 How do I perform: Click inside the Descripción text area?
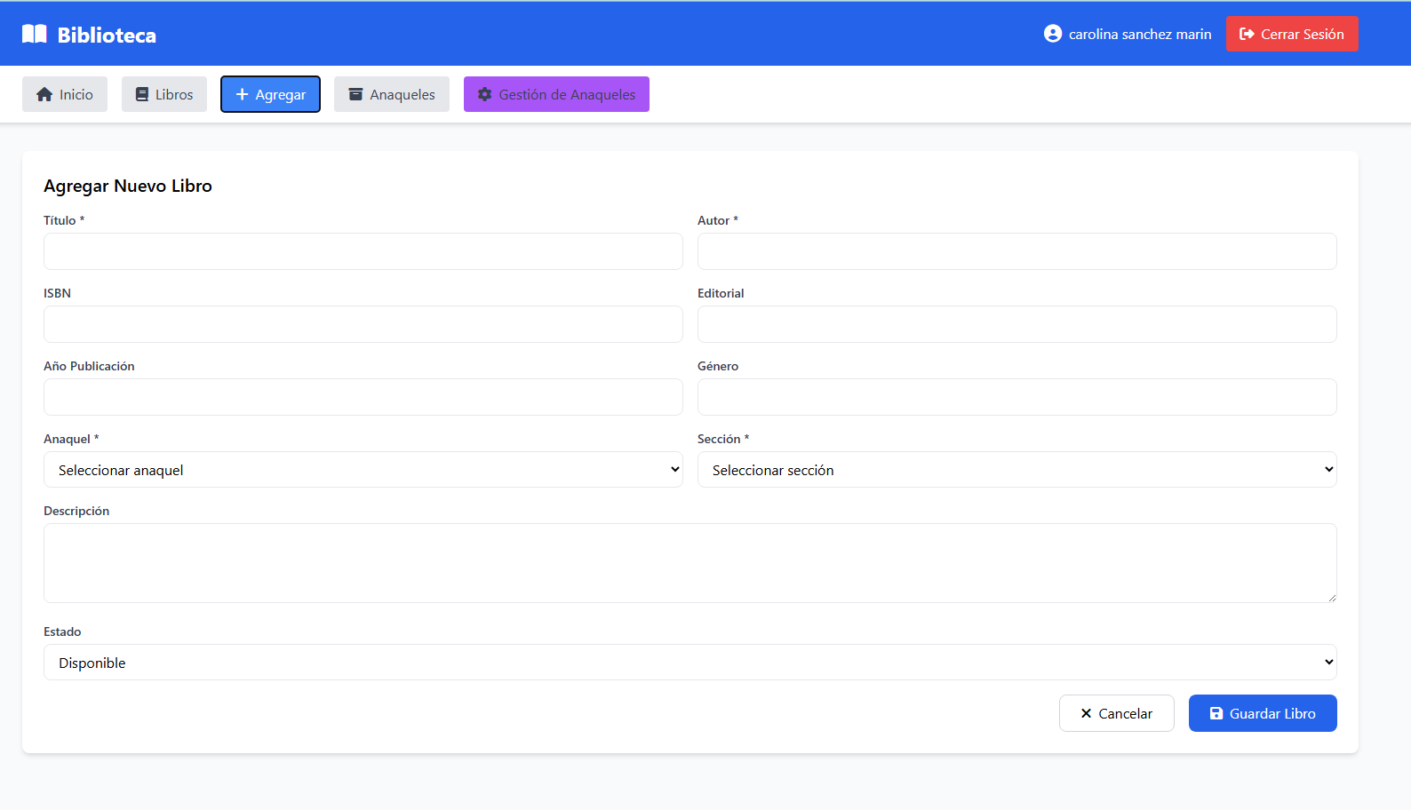690,563
